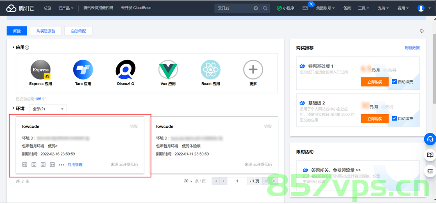Click the search magnifier icon
The width and height of the screenshot is (436, 204).
pos(265,8)
